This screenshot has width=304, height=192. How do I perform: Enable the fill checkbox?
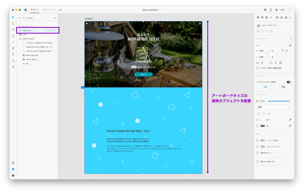tap(258, 120)
